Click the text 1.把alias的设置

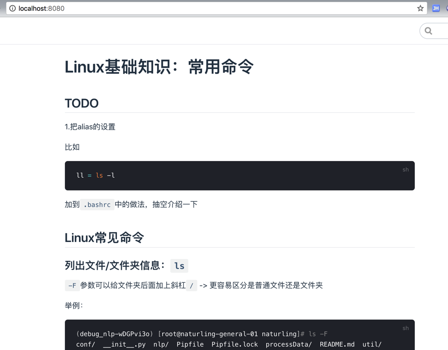pos(90,126)
